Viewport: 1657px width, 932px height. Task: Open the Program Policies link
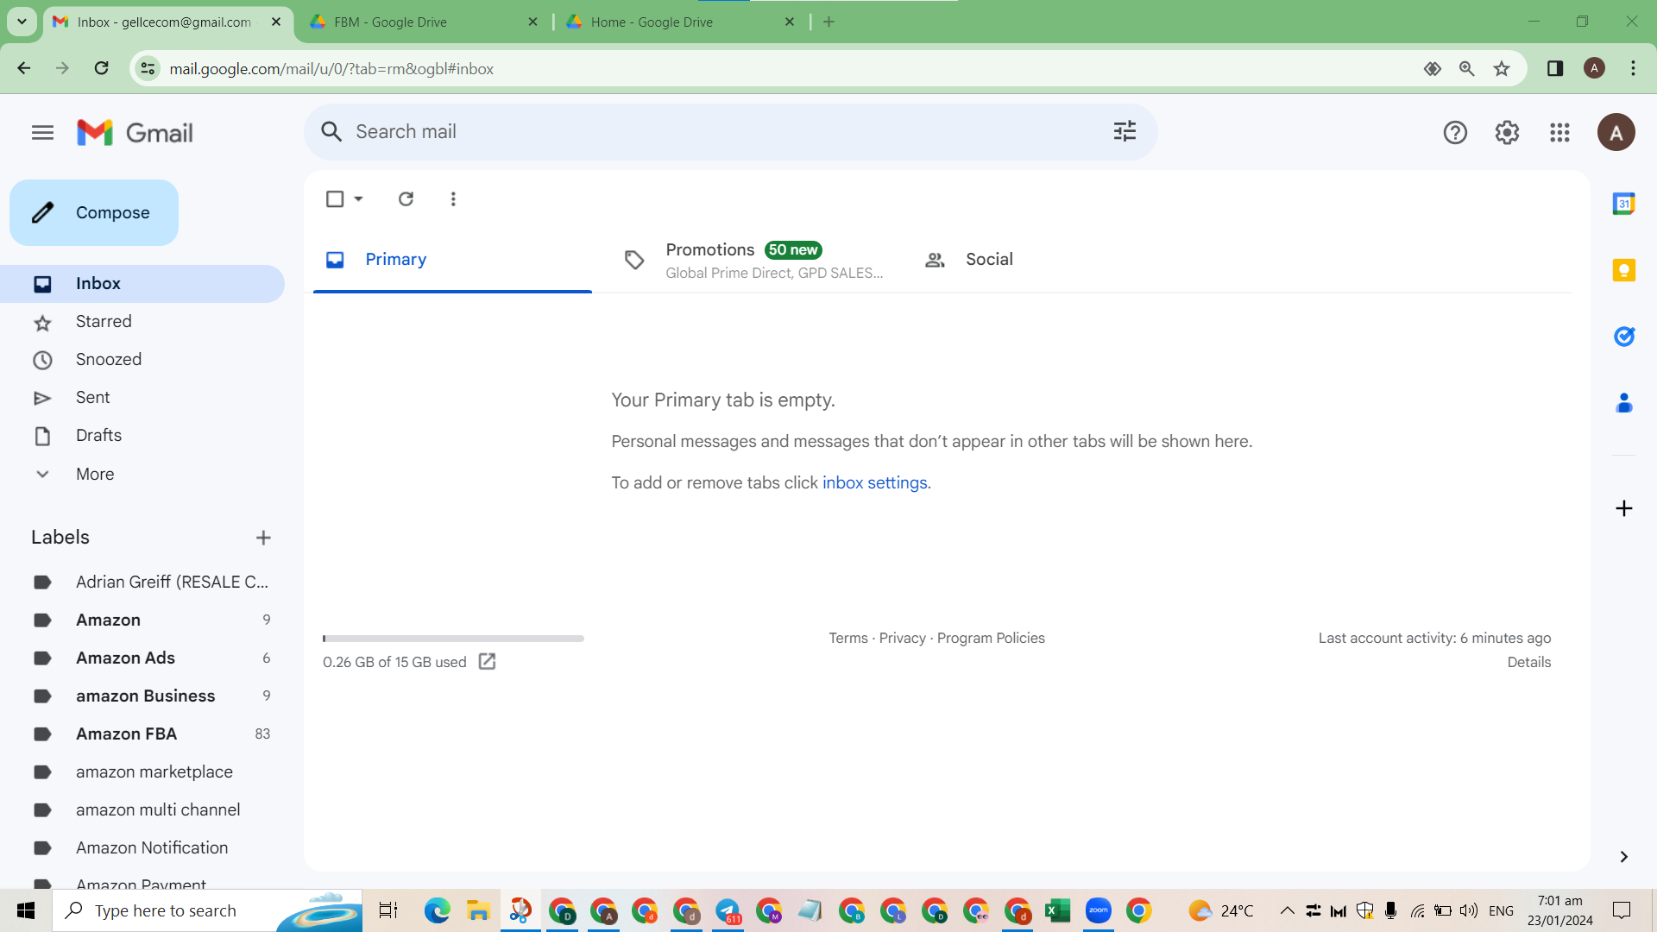point(991,638)
